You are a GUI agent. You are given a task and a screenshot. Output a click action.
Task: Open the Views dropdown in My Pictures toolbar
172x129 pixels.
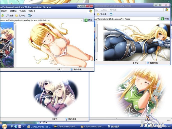tap(30, 15)
